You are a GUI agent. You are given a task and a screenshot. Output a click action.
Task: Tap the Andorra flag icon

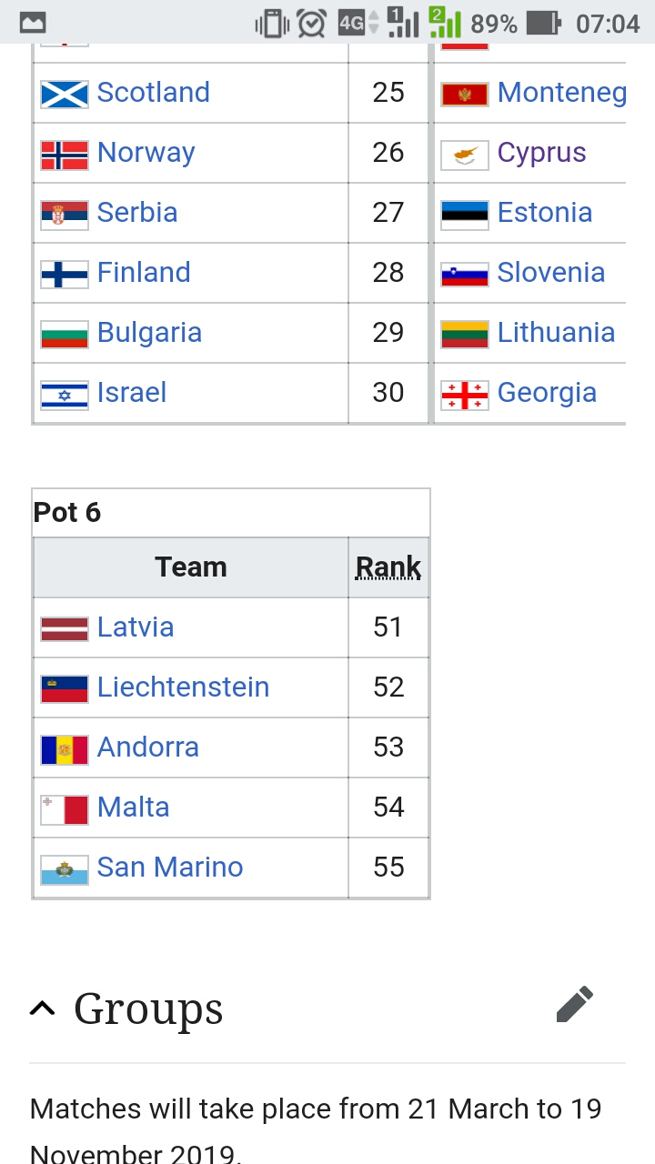(x=65, y=748)
